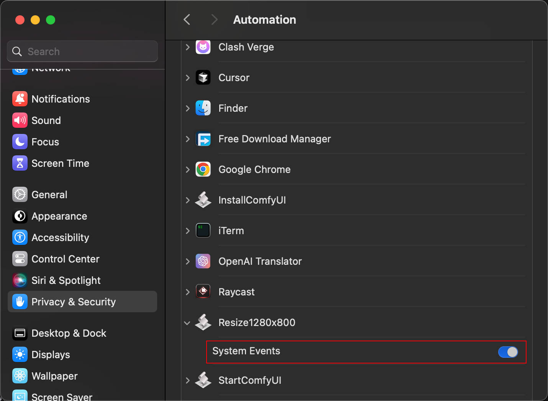Click the Control Center icon
Image resolution: width=548 pixels, height=401 pixels.
click(20, 259)
